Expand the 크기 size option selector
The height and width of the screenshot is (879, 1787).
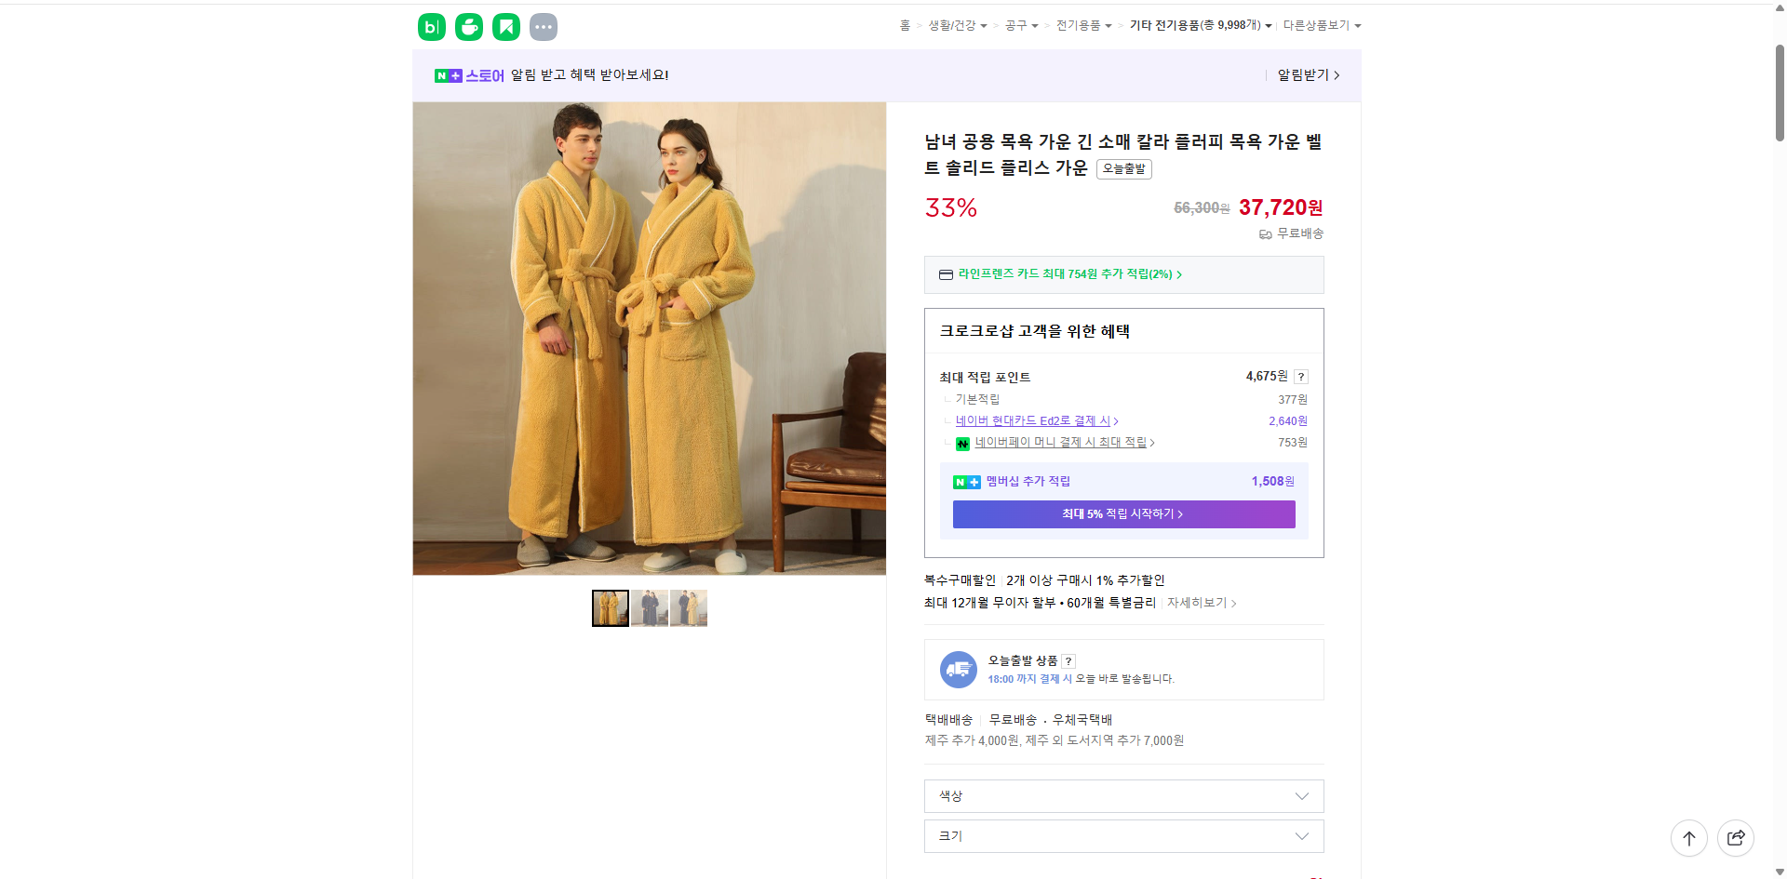[x=1122, y=836]
